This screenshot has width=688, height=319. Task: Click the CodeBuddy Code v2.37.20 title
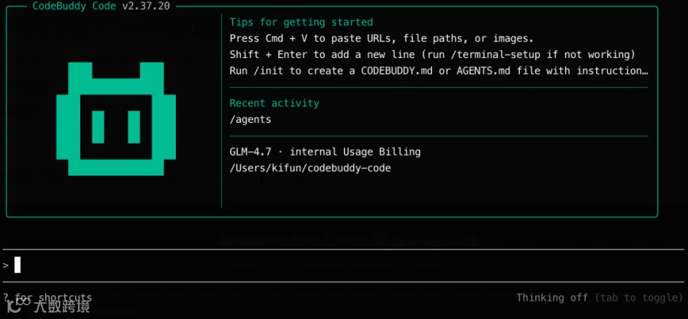click(x=101, y=6)
